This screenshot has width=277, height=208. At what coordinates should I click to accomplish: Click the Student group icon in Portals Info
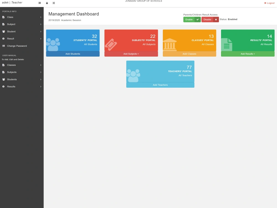tap(4, 32)
